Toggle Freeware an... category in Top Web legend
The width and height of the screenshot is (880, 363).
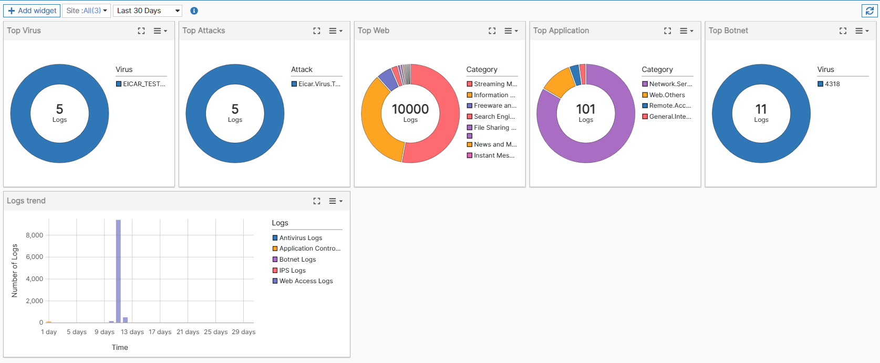[492, 106]
